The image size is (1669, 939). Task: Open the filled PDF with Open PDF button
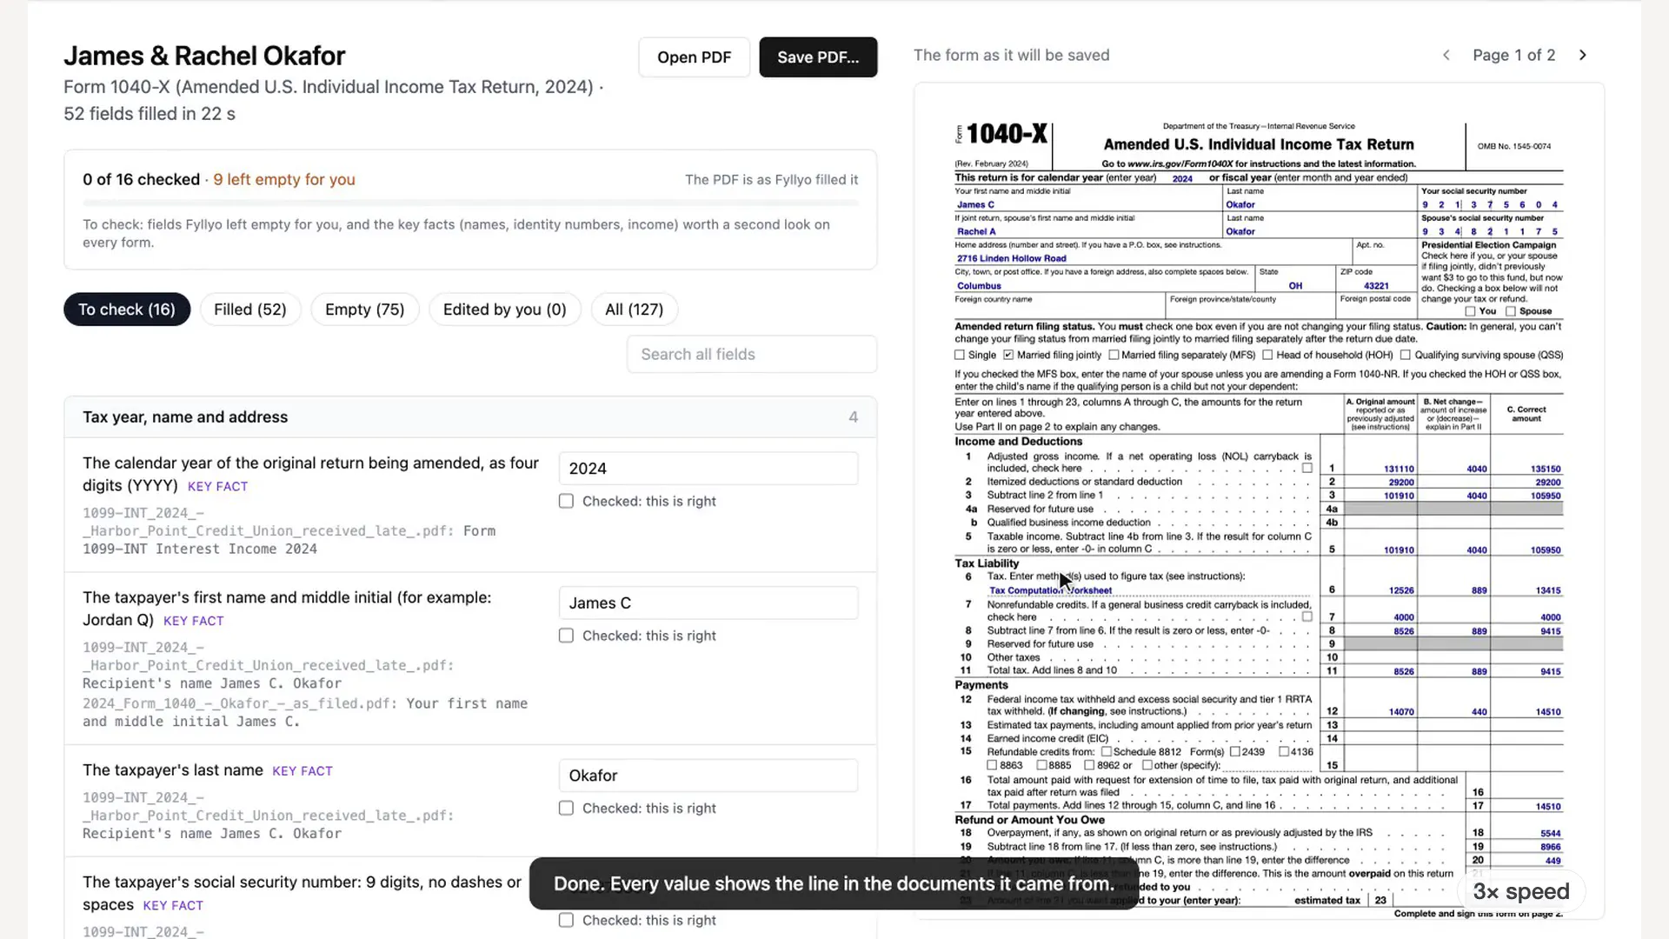pyautogui.click(x=695, y=57)
